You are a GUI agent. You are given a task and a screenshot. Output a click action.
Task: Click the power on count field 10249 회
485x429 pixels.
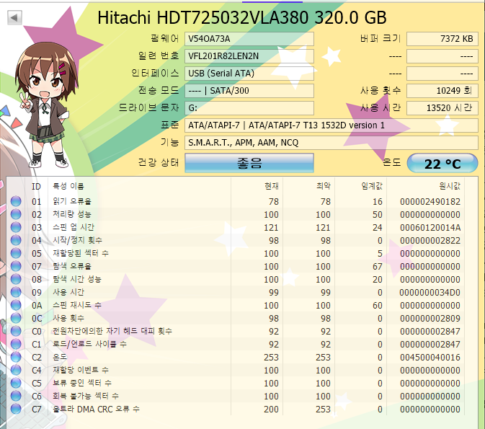[442, 91]
